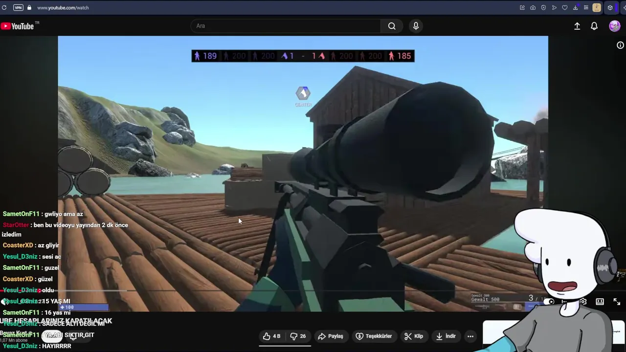Open the account avatar menu
Screen dimensions: 626x352
click(615, 26)
